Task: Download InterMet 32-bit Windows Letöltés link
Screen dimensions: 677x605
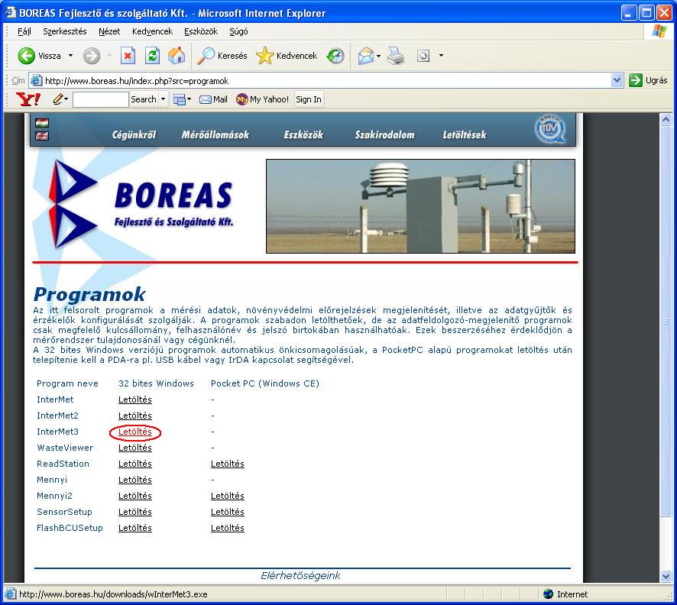Action: (x=135, y=400)
